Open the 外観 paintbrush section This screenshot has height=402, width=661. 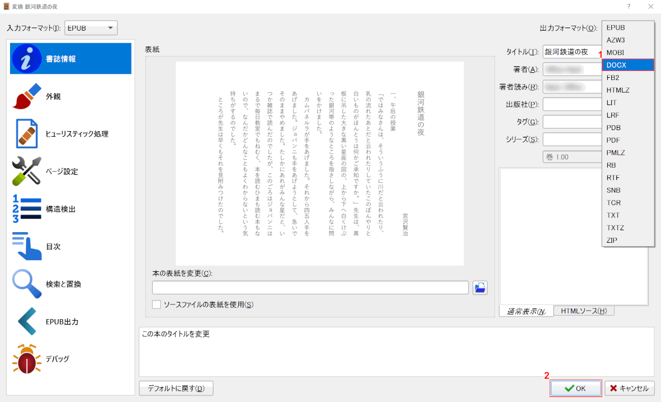(27, 96)
